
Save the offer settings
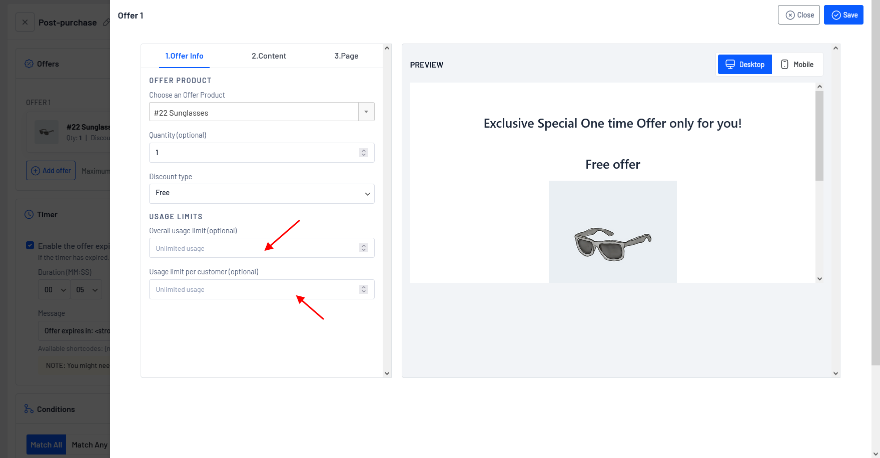coord(843,15)
